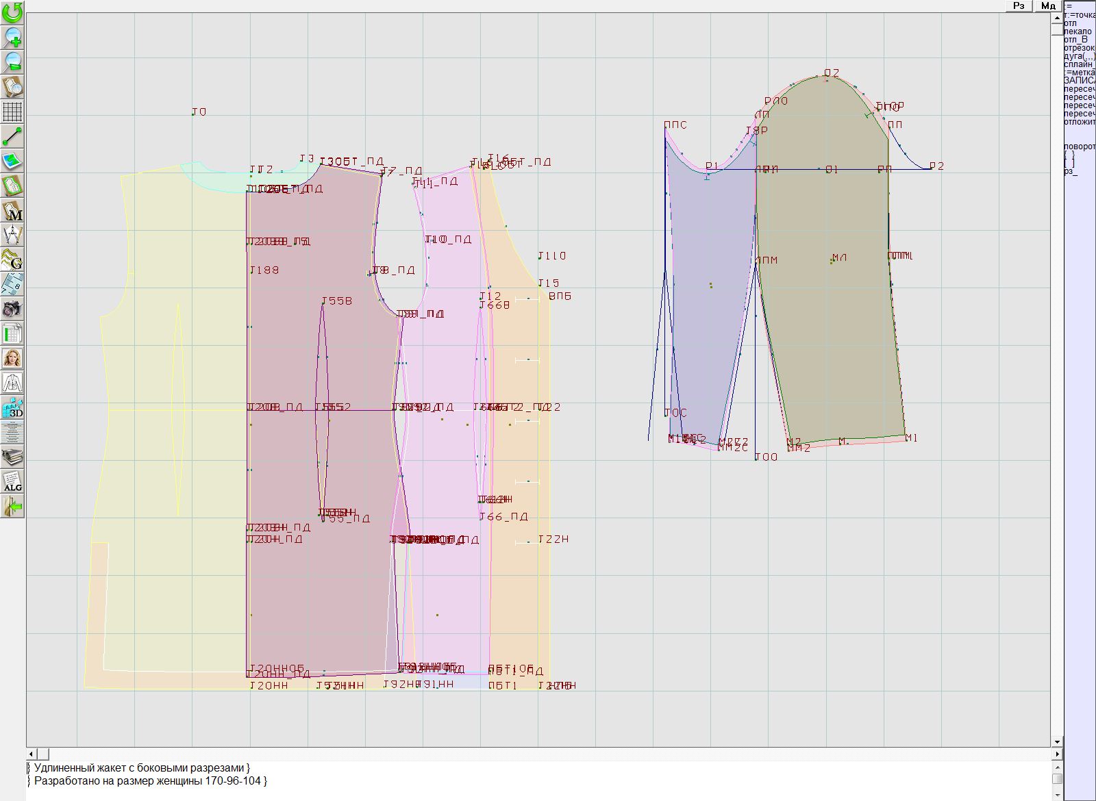Click the exit door icon
This screenshot has width=1096, height=801.
(12, 507)
